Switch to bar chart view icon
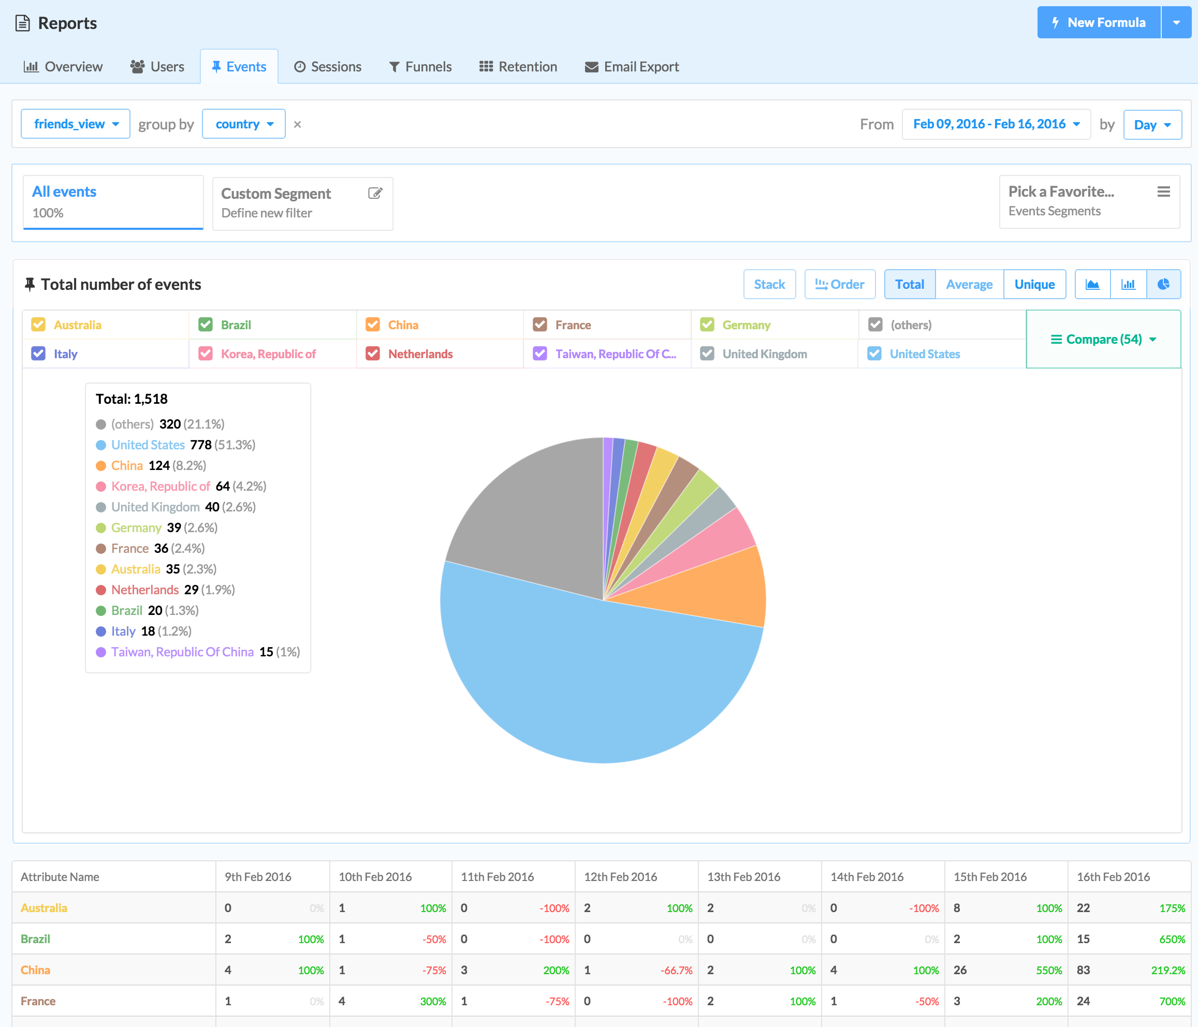The image size is (1198, 1027). [x=1128, y=284]
